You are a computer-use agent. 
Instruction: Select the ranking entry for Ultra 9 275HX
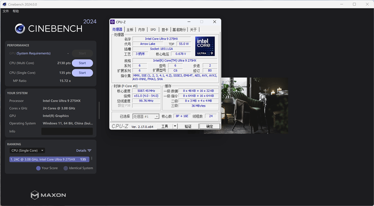(x=50, y=159)
